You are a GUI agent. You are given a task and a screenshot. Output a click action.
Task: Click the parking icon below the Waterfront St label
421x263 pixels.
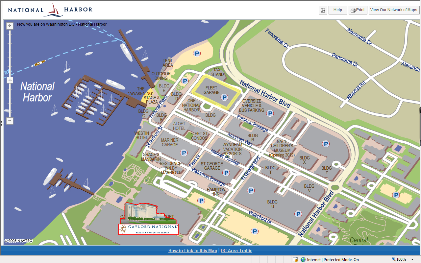click(254, 231)
